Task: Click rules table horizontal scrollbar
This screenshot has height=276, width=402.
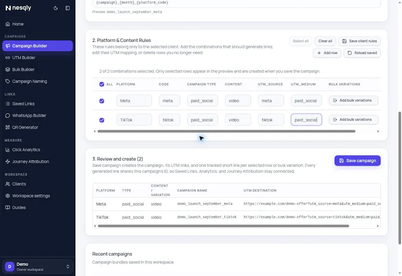Action: pos(227,131)
